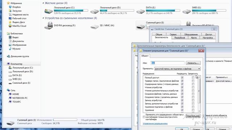Collapse Устройства со съемными носителями group
This screenshot has height=130, width=232.
click(43, 18)
